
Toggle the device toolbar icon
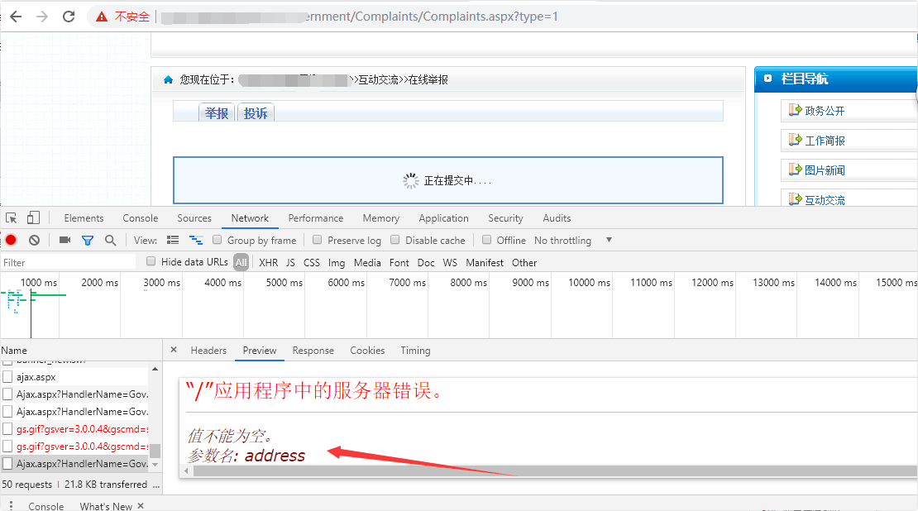[33, 218]
